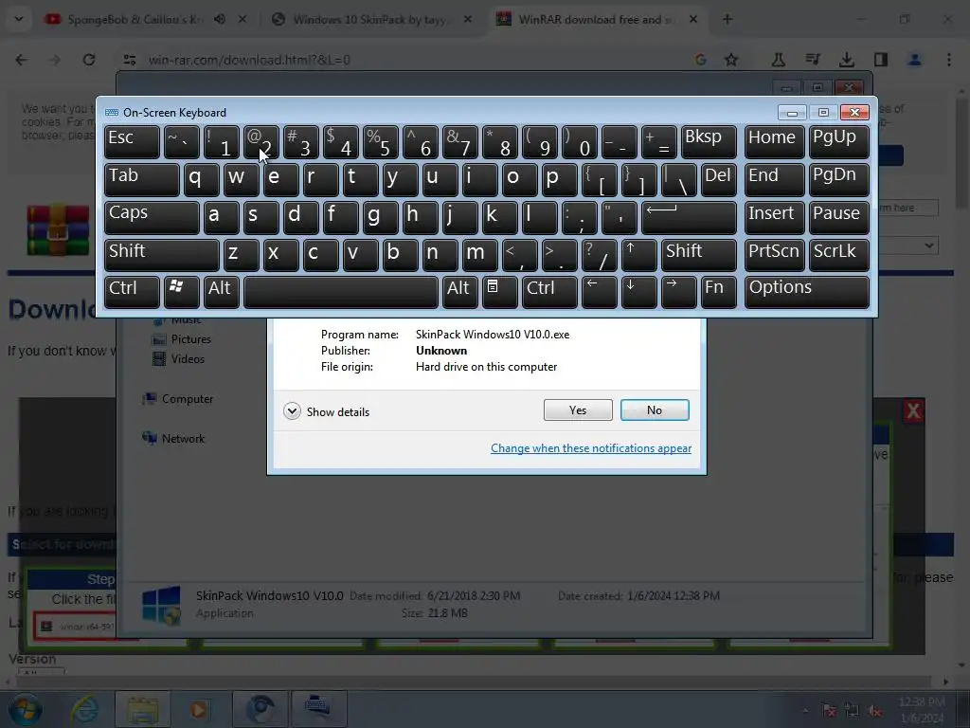Toggle the ScrLk key
Viewport: 970px width, 728px height.
[839, 255]
